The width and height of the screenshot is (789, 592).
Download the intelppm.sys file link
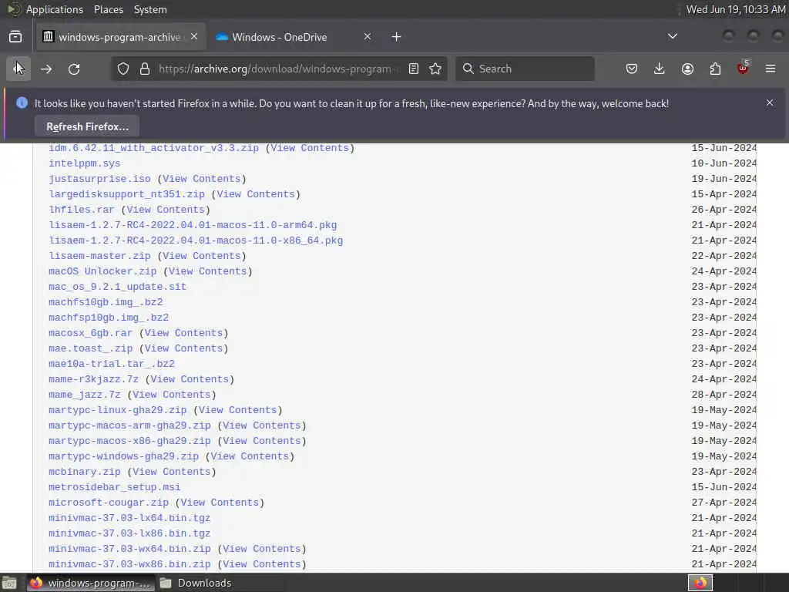85,163
